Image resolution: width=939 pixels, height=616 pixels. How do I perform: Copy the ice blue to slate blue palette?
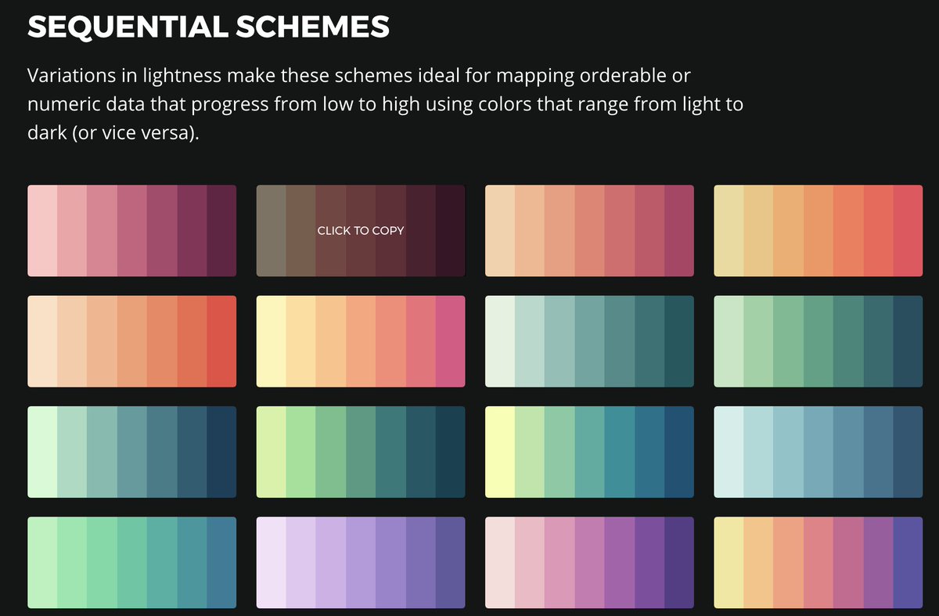tap(818, 452)
